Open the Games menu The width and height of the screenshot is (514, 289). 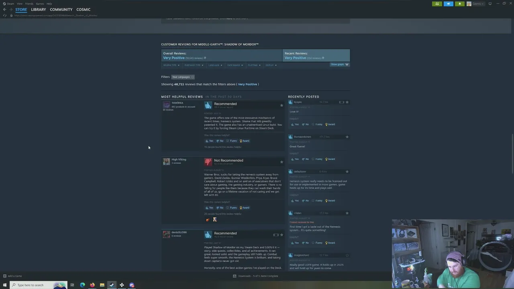(40, 4)
